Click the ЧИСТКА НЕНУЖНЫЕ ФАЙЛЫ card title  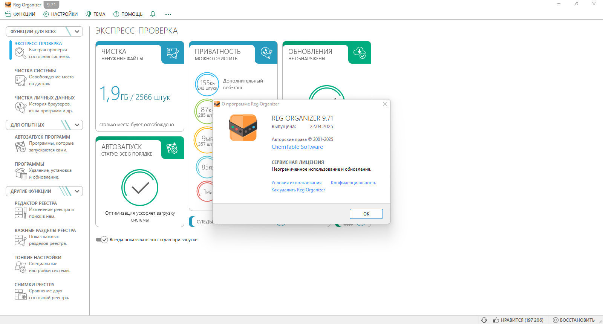[x=122, y=55]
